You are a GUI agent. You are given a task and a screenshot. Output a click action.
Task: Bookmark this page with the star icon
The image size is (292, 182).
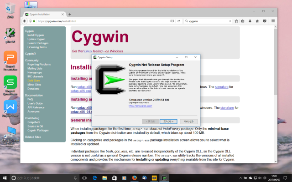pyautogui.click(x=236, y=21)
